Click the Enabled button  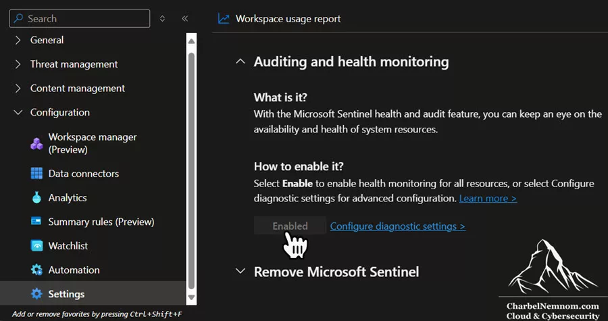click(x=290, y=226)
